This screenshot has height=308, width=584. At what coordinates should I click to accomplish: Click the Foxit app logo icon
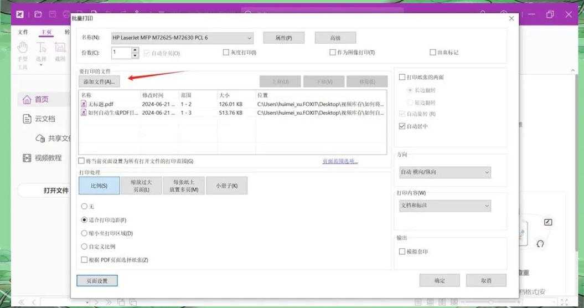tap(20, 14)
